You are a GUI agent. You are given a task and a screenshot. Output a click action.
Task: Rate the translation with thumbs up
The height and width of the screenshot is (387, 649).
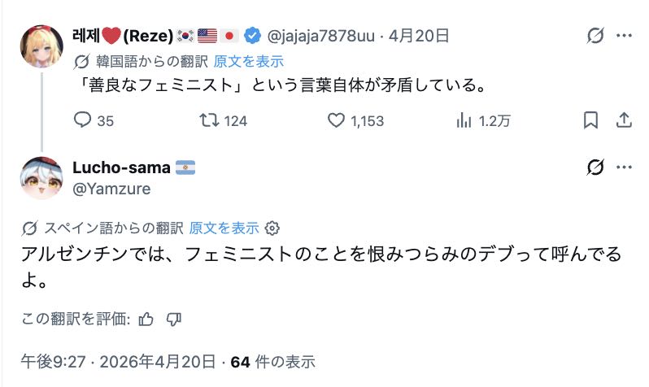tap(146, 319)
